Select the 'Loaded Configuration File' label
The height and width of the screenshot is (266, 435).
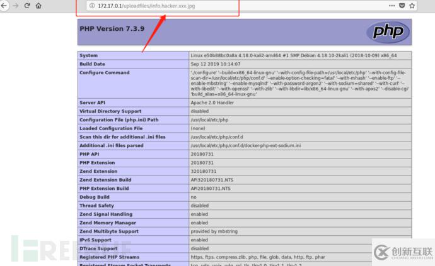coord(111,128)
